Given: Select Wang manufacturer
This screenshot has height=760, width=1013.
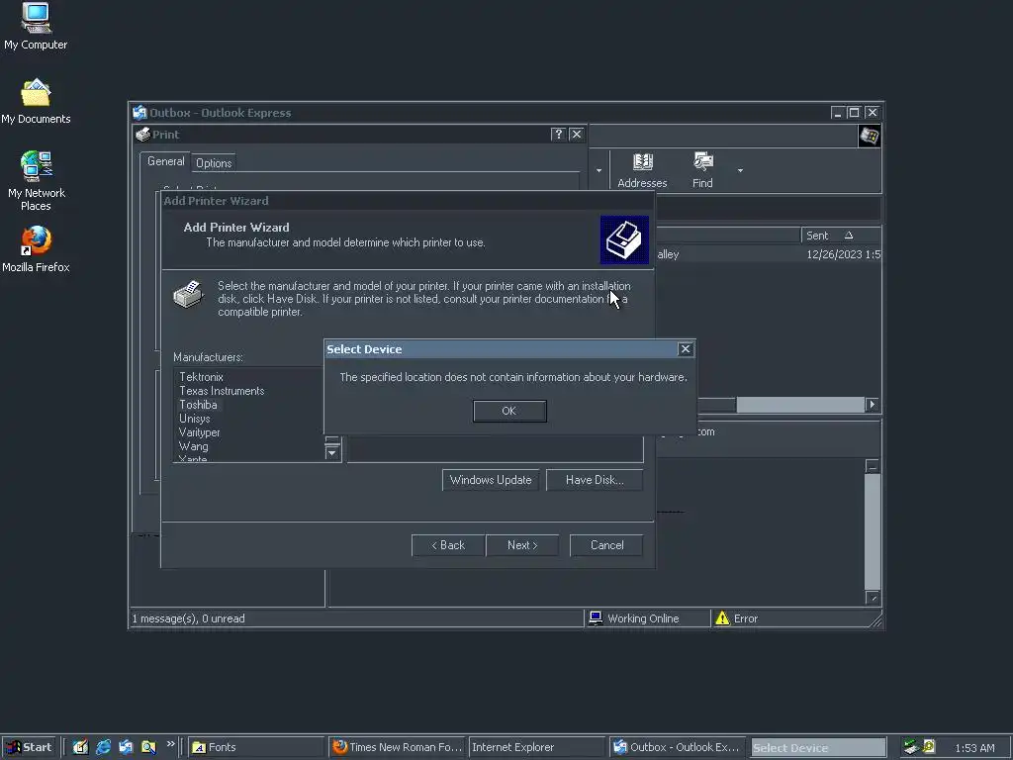Looking at the screenshot, I should pos(194,446).
